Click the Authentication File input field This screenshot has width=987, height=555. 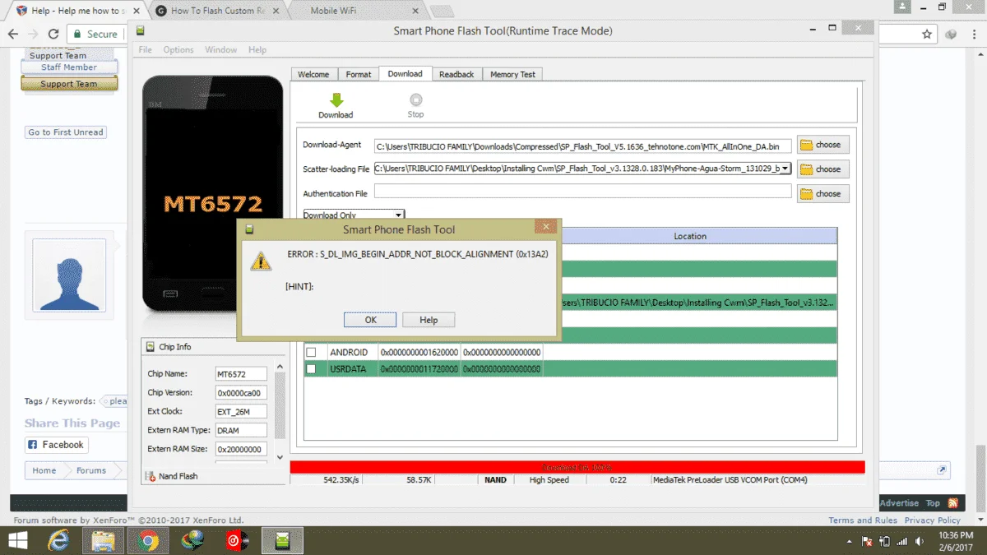(582, 192)
